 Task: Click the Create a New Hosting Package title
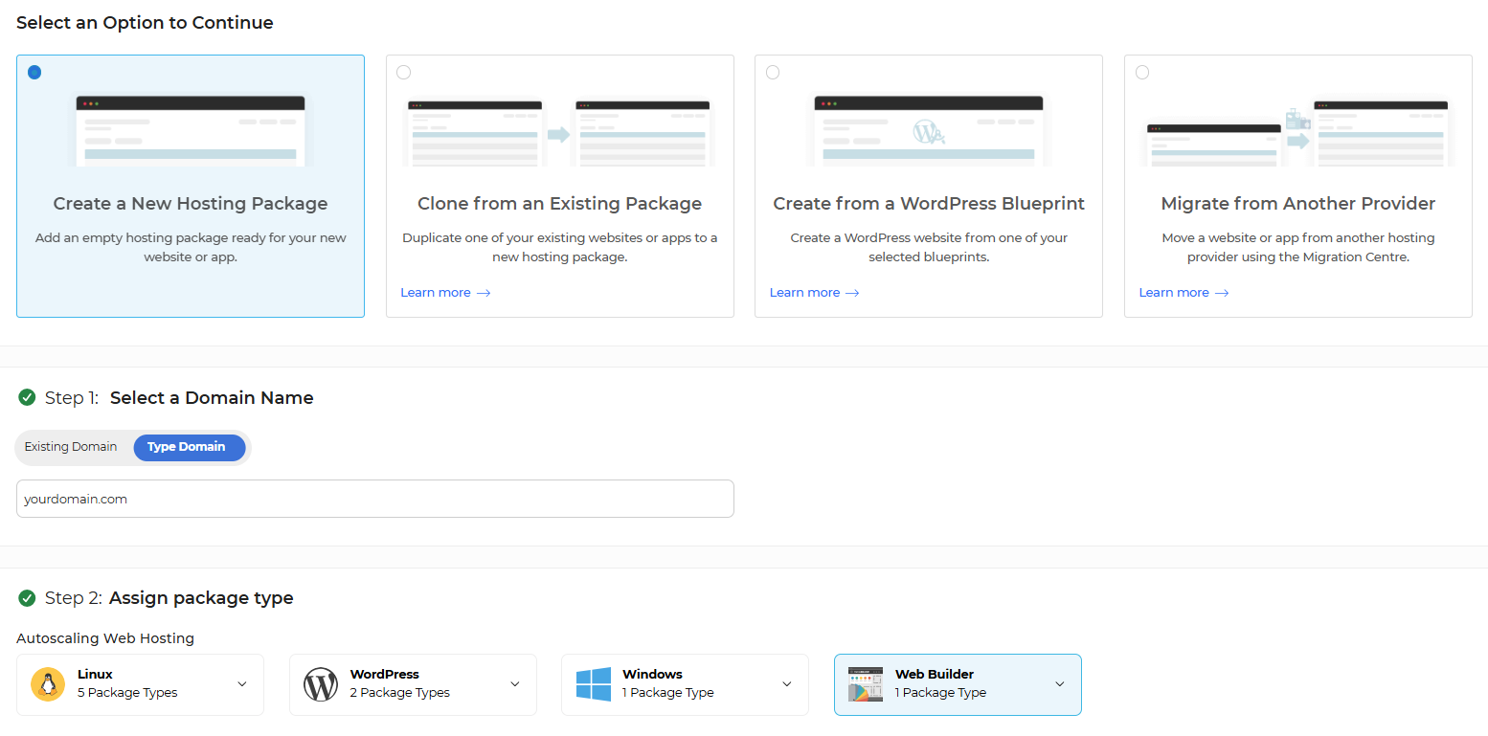pos(191,204)
